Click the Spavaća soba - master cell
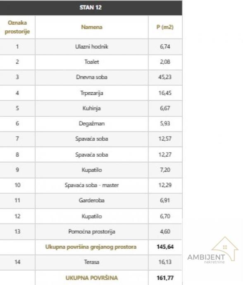 click(x=92, y=185)
